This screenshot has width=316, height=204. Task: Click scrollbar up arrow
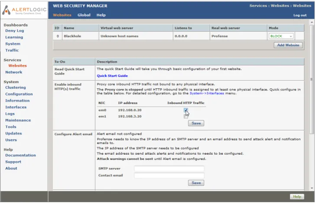point(312,22)
